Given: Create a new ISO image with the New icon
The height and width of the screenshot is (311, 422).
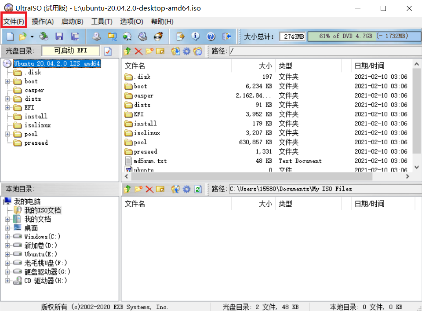Looking at the screenshot, I should (10, 37).
